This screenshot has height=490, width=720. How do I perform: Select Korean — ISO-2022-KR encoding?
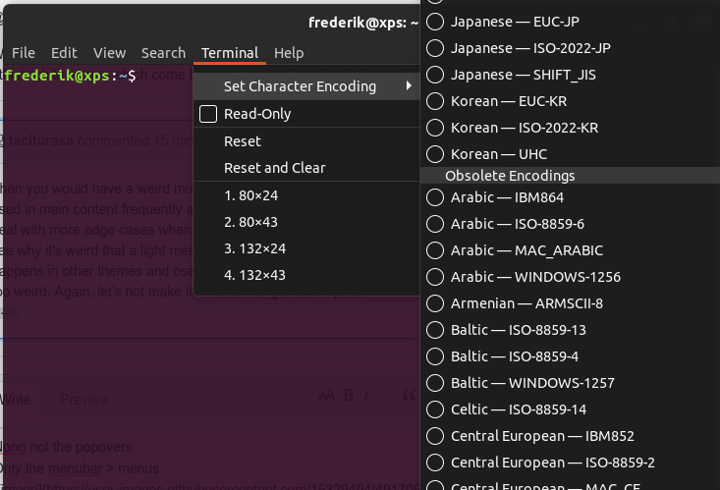point(570,128)
